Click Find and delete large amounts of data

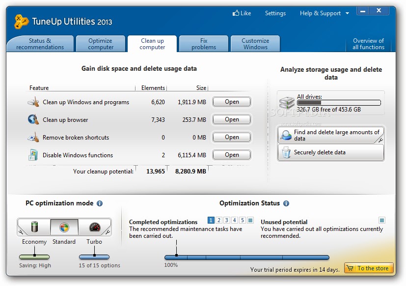pyautogui.click(x=331, y=135)
